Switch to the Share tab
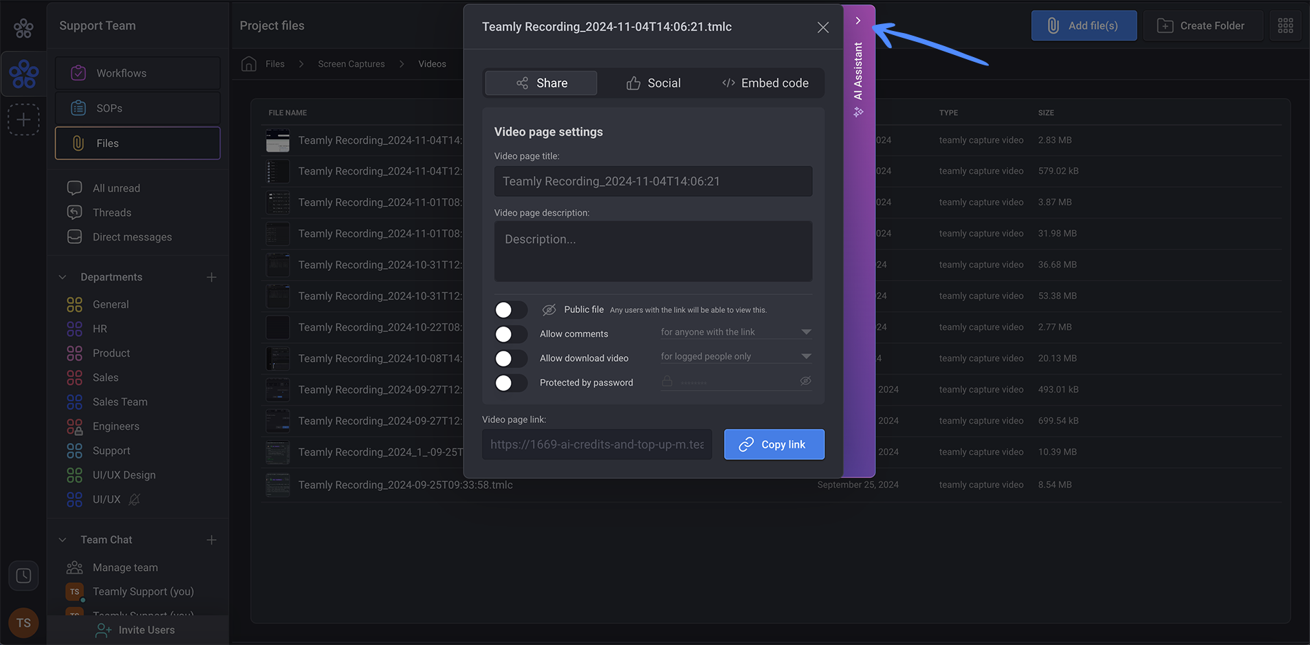The width and height of the screenshot is (1310, 645). pyautogui.click(x=541, y=83)
